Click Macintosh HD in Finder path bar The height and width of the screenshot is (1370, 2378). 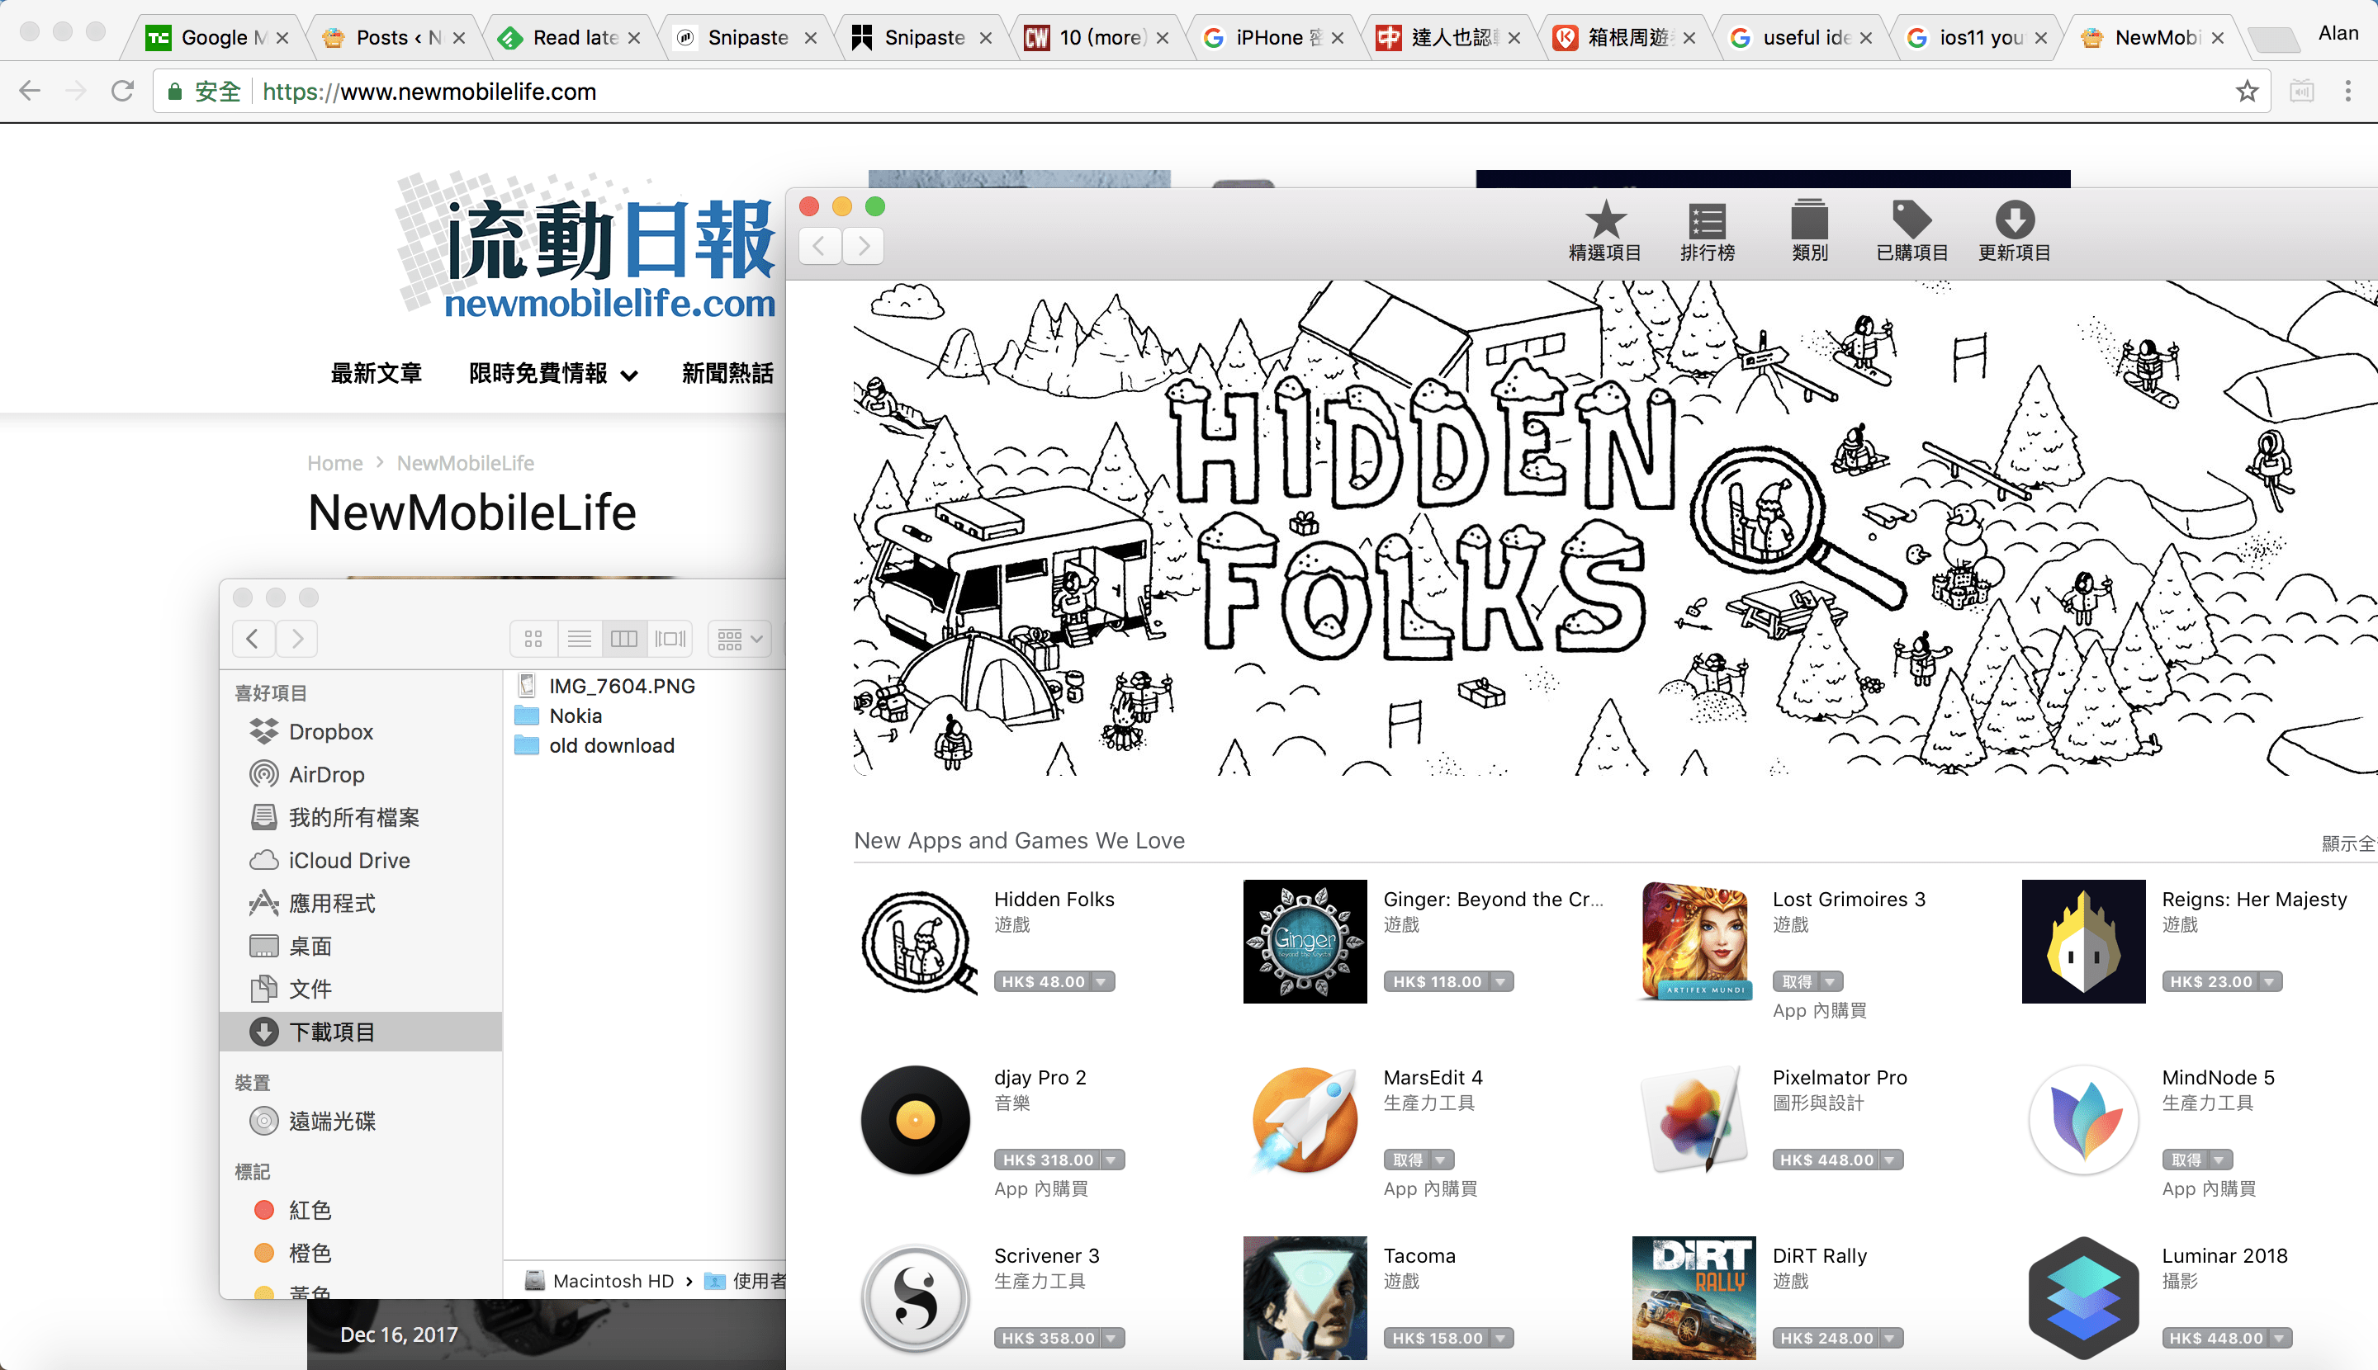point(599,1281)
